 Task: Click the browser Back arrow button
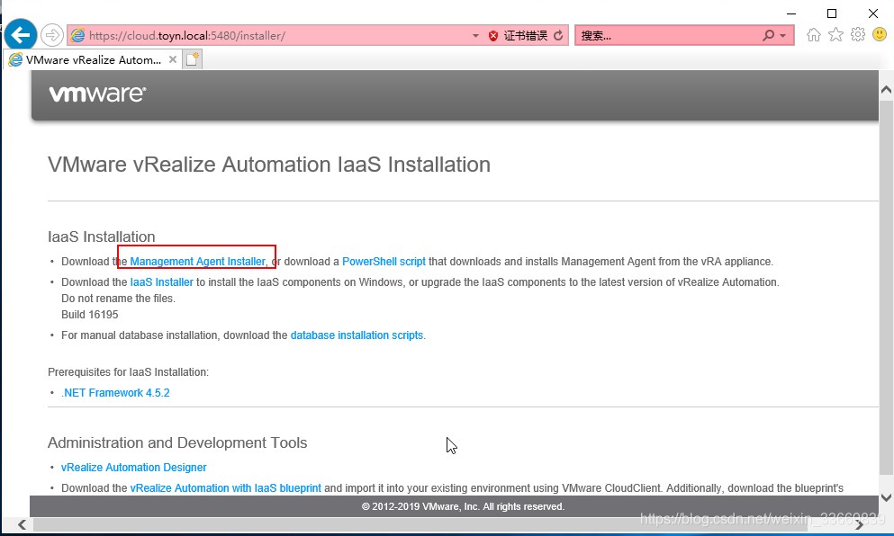[x=21, y=35]
